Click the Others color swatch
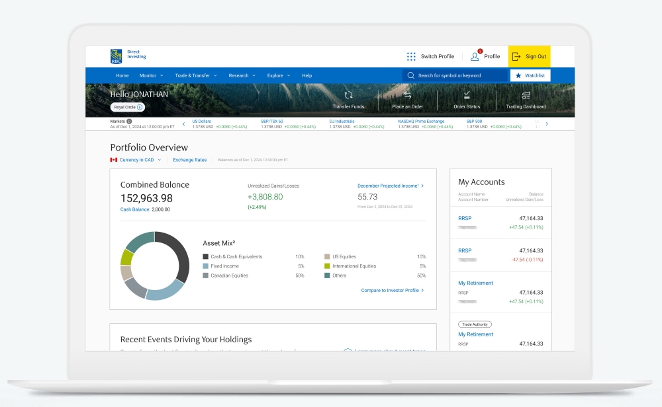This screenshot has width=662, height=407. point(327,276)
